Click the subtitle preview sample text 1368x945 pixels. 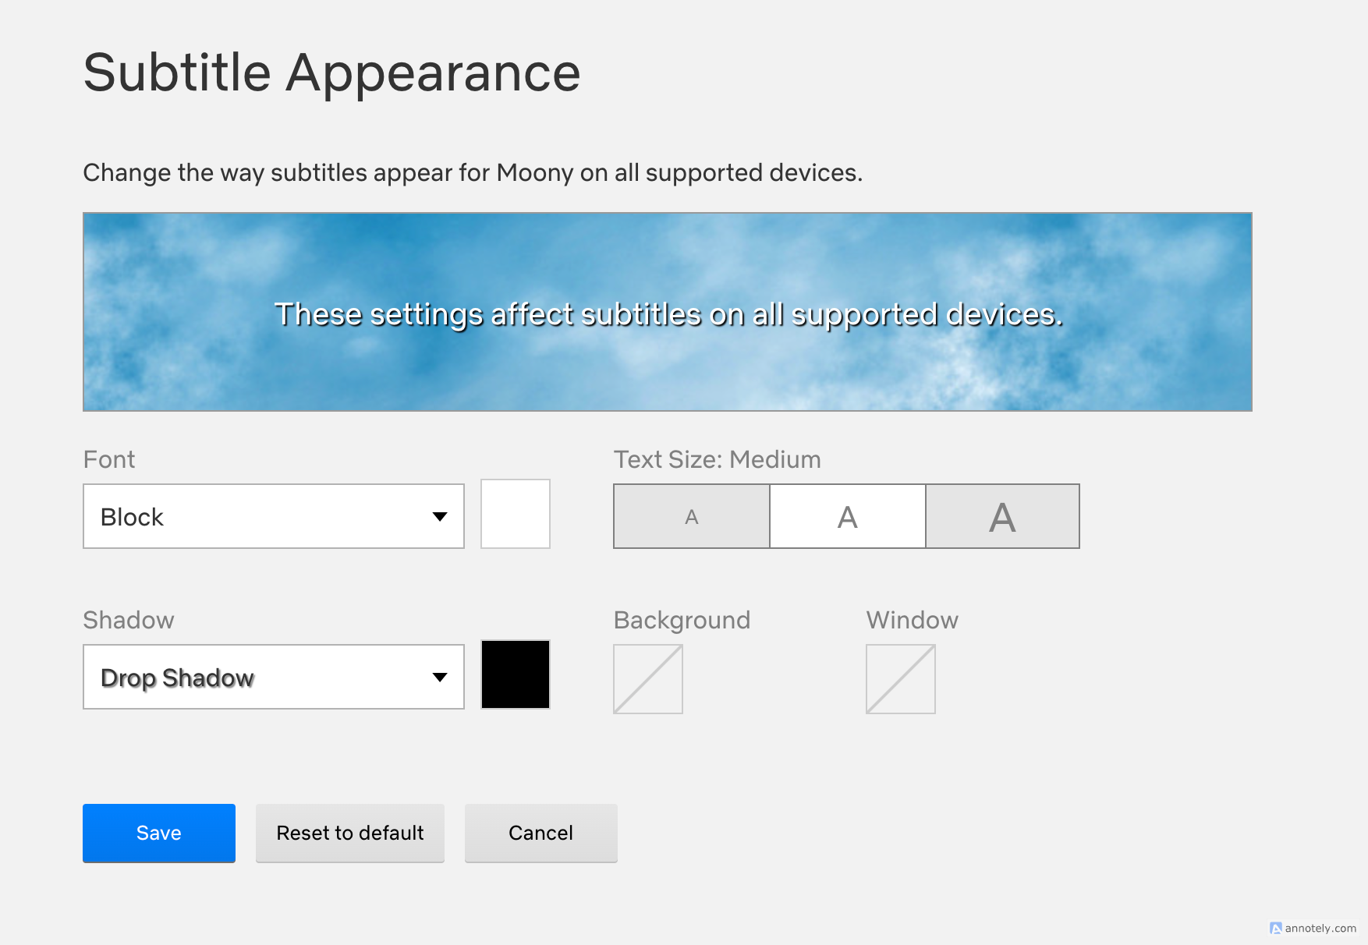pyautogui.click(x=668, y=314)
